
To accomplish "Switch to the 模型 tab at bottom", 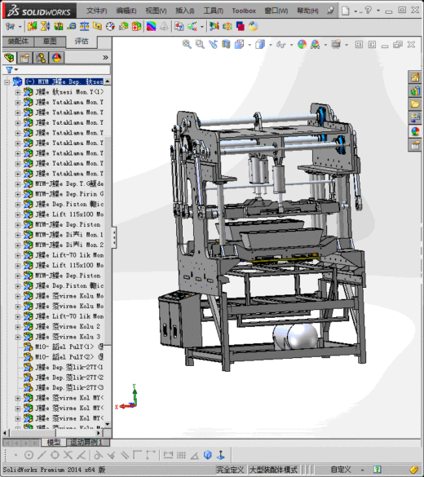I will click(x=54, y=442).
